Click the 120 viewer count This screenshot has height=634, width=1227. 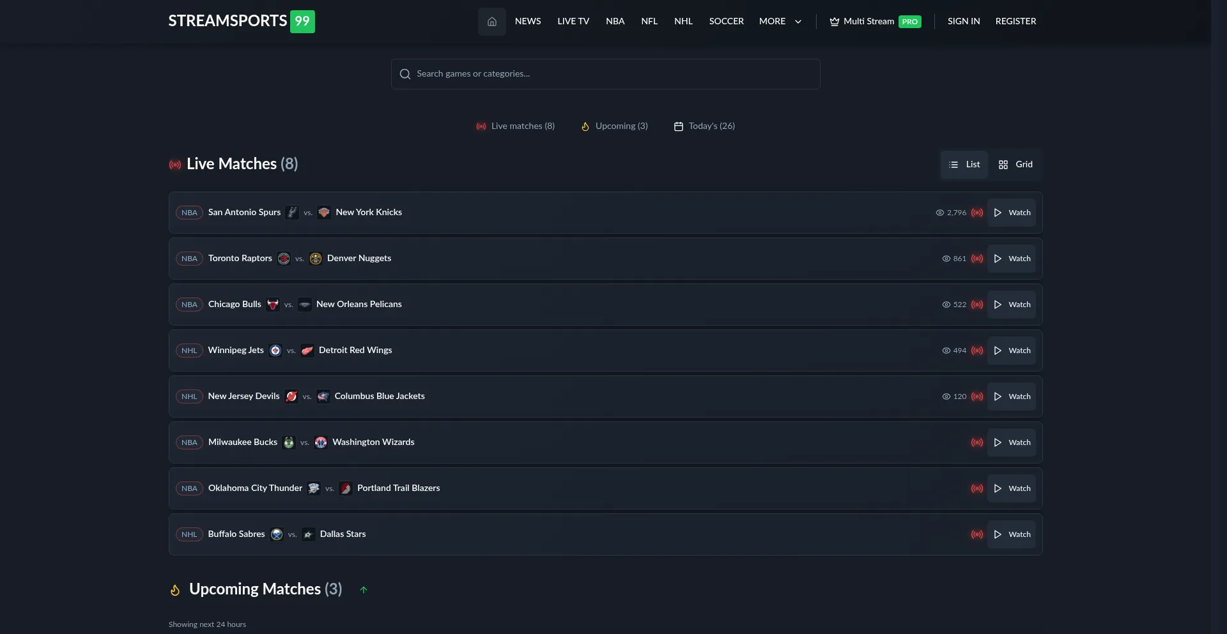point(960,396)
